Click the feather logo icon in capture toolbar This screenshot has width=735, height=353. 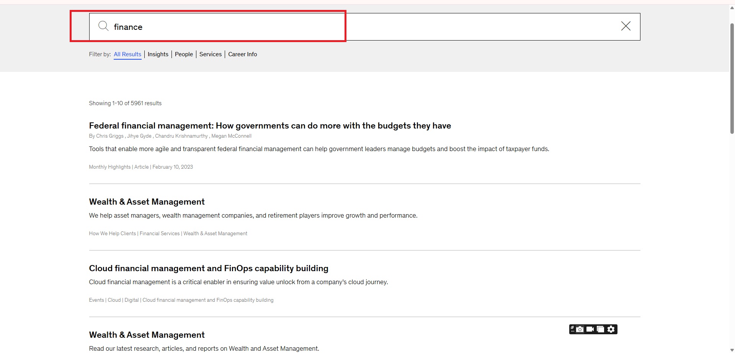click(x=572, y=329)
